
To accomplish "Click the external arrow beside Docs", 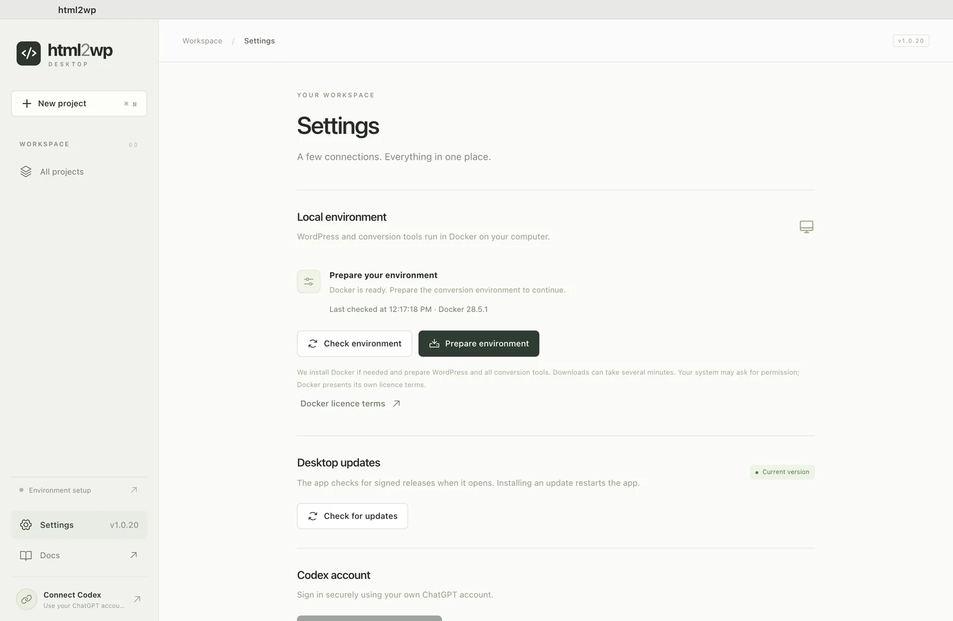I will click(x=133, y=555).
